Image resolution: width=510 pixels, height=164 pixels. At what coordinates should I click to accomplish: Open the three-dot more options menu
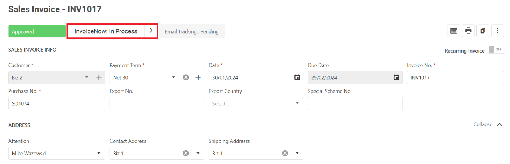[497, 31]
